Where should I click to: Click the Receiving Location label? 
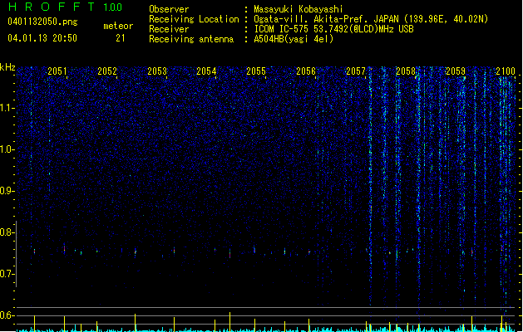(194, 19)
